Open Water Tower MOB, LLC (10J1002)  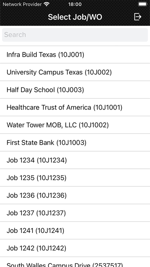(75, 125)
